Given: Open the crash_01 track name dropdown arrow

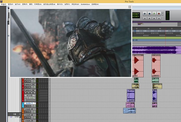Looking at the screenshot, I should point(35,109).
